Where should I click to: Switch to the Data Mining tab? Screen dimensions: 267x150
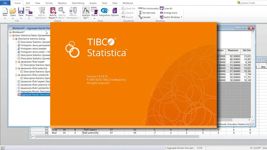[x=78, y=3]
